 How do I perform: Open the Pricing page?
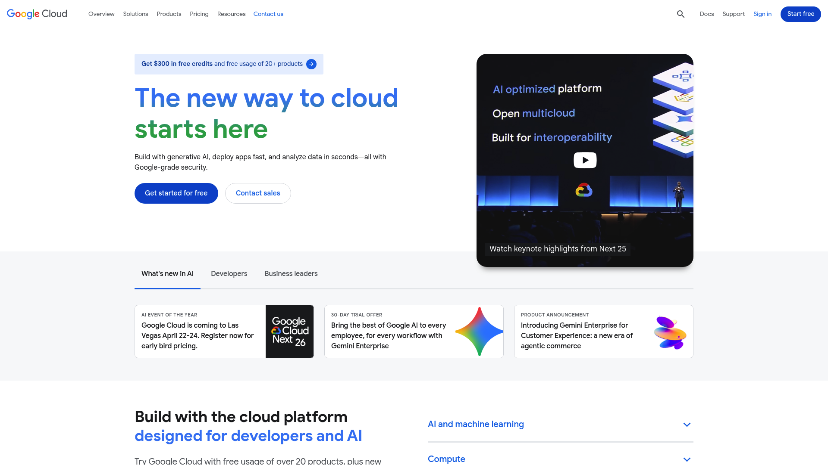[199, 14]
